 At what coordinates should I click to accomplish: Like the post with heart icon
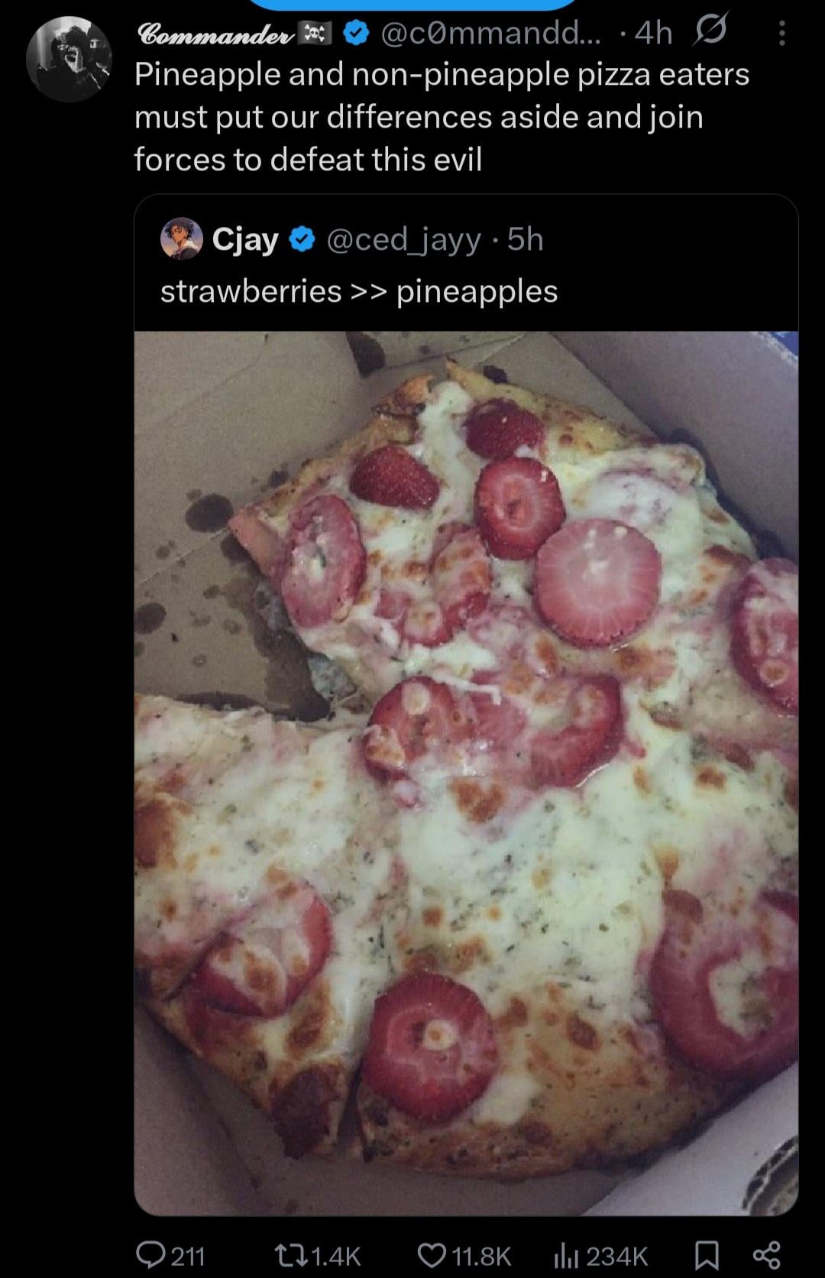431,1255
